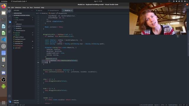Image resolution: width=189 pixels, height=106 pixels.
Task: Click the Activities button in top bar
Action: click(x=4, y=1)
